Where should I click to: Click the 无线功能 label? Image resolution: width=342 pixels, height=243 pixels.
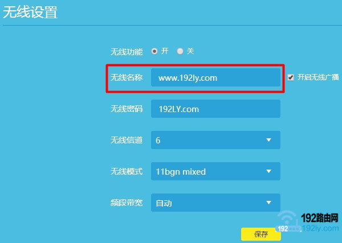[x=127, y=52]
